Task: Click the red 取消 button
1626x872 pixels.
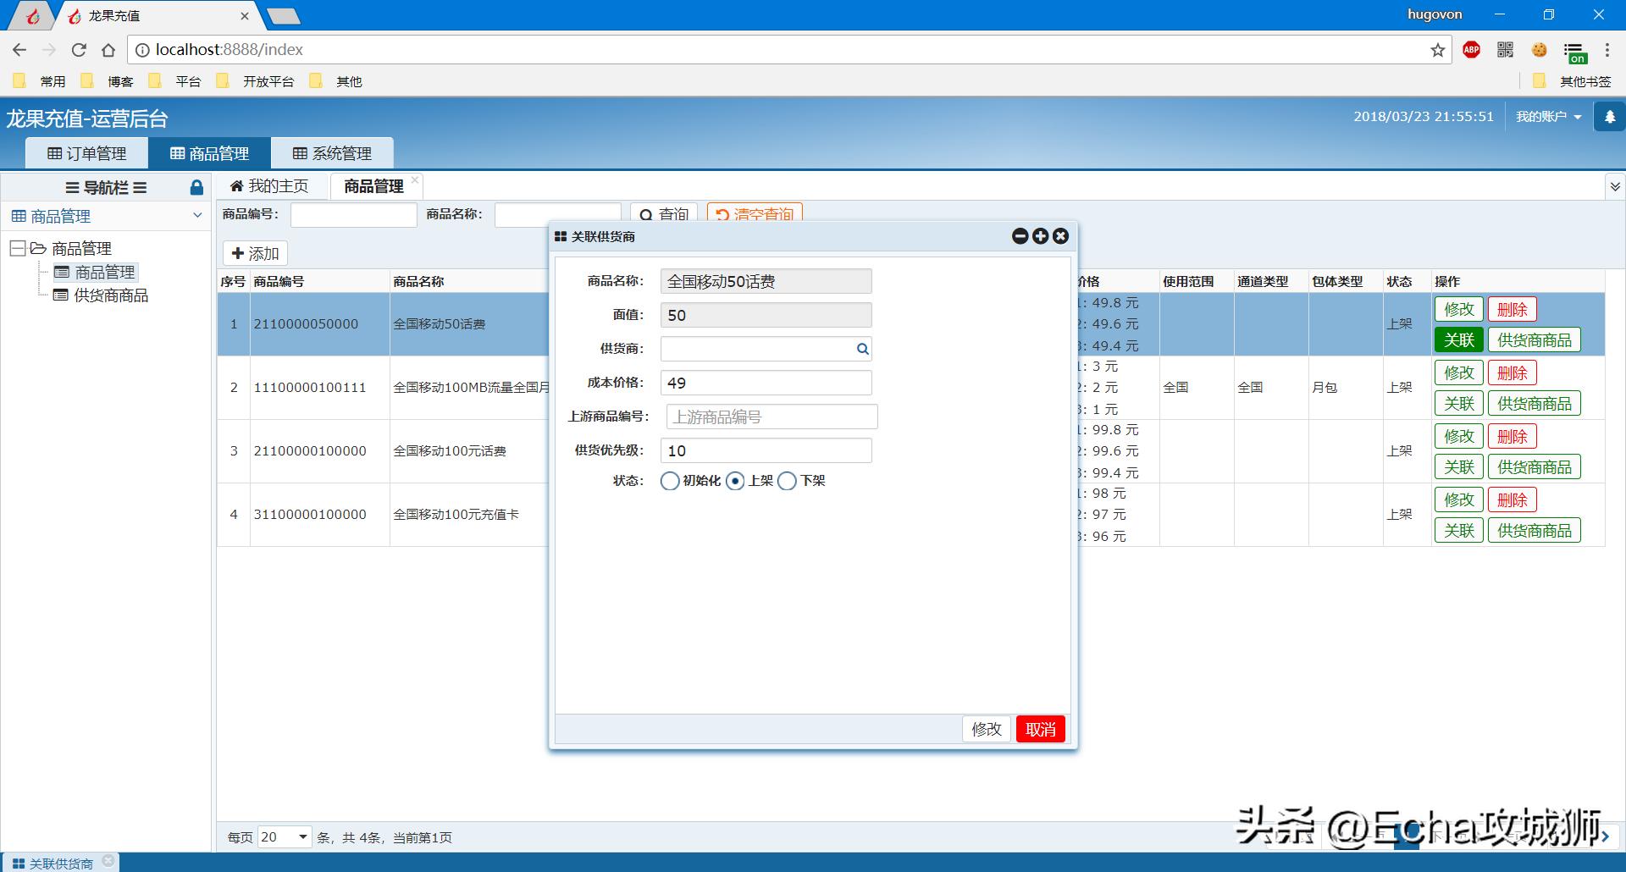Action: click(x=1040, y=729)
